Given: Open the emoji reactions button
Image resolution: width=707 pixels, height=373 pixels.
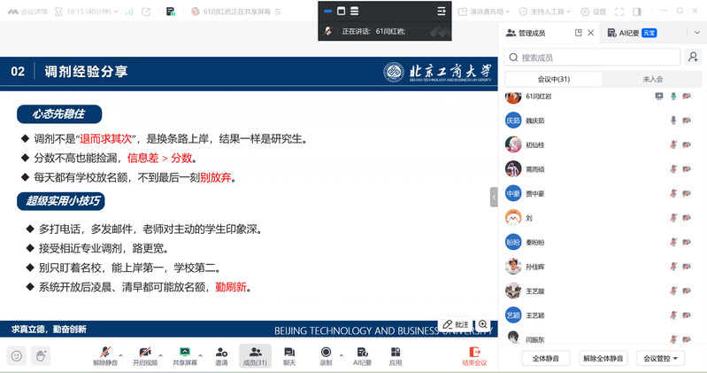Looking at the screenshot, I should tap(16, 355).
